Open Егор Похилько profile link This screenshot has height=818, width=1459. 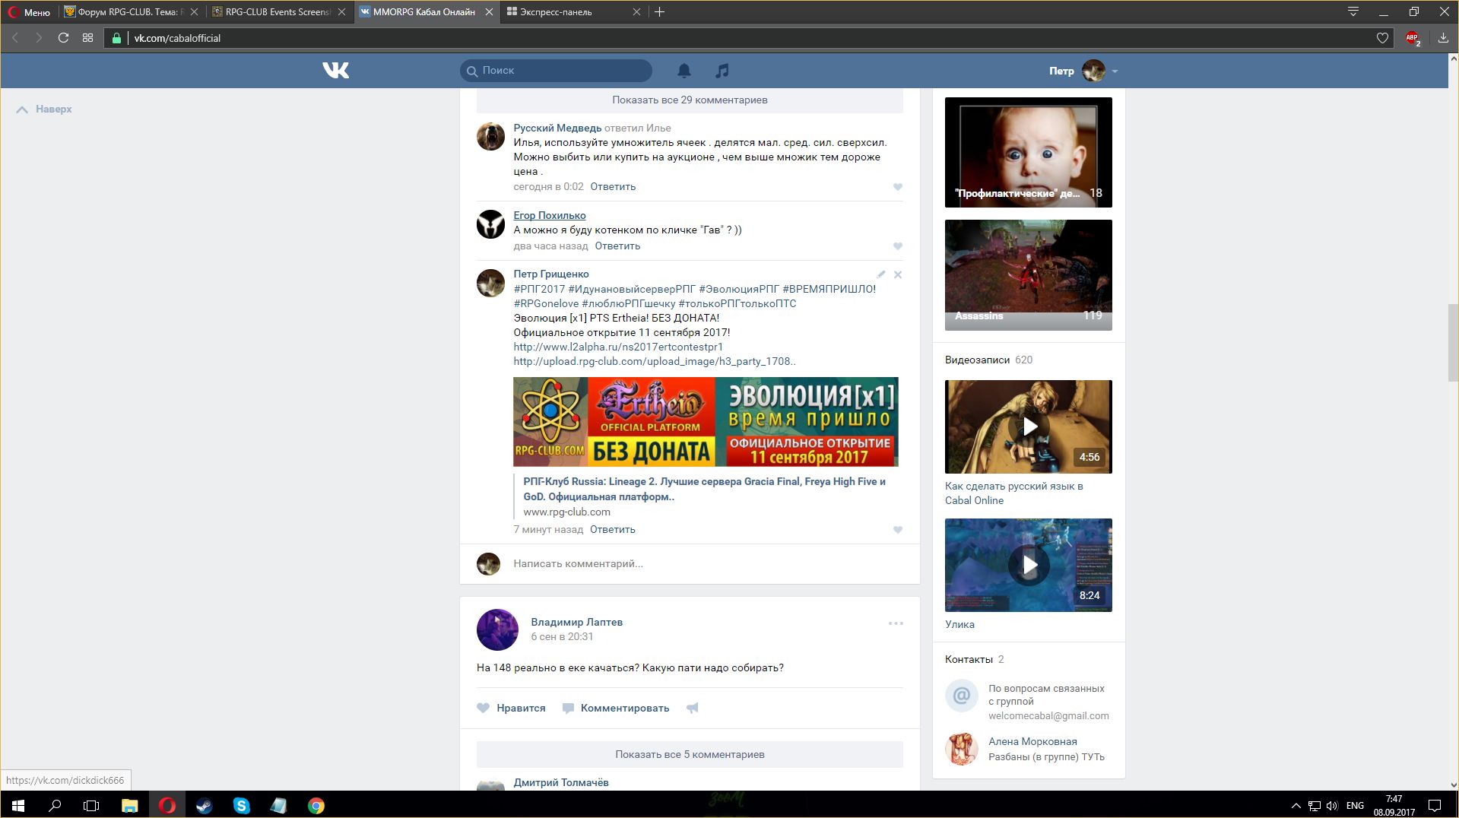[x=550, y=215]
